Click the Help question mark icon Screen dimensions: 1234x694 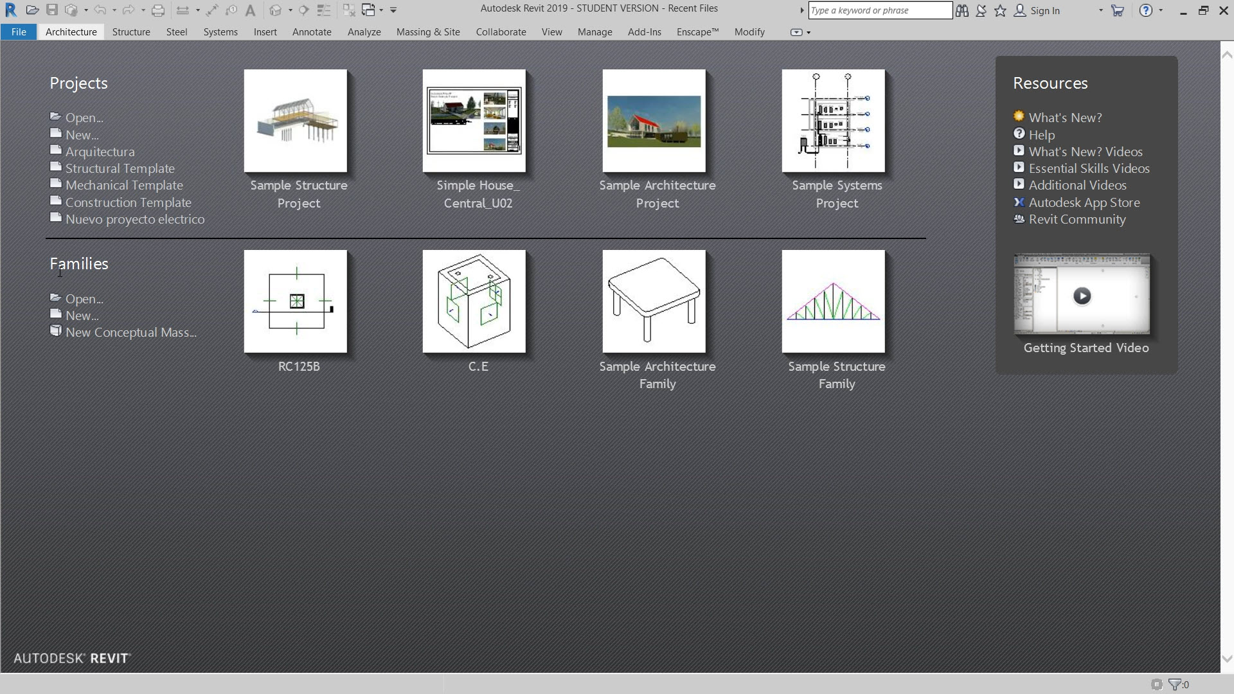(x=1146, y=11)
